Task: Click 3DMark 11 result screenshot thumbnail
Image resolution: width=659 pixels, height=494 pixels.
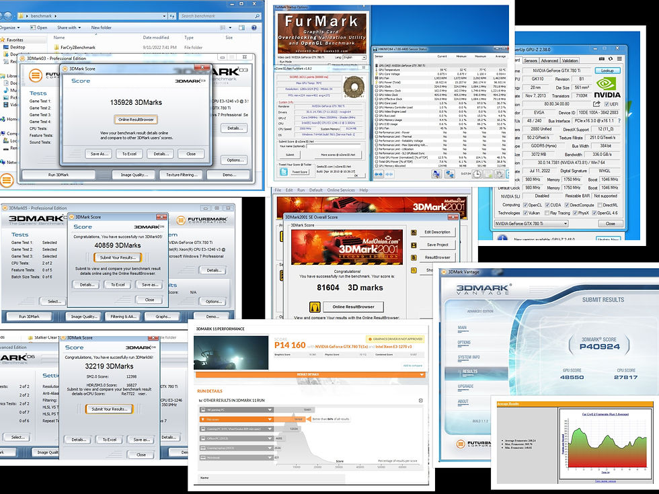Action: click(231, 352)
